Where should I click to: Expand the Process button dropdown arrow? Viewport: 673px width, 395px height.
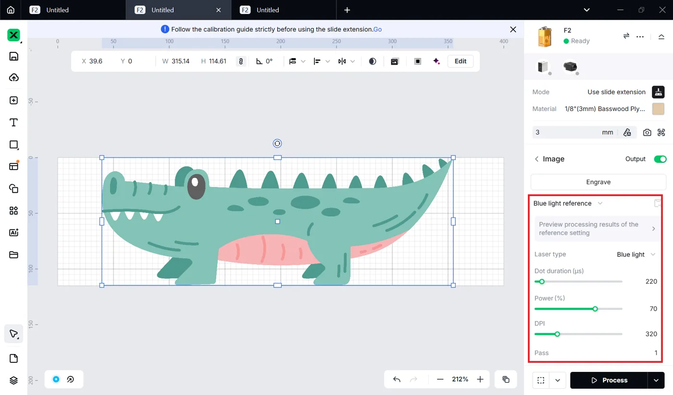[x=656, y=380]
